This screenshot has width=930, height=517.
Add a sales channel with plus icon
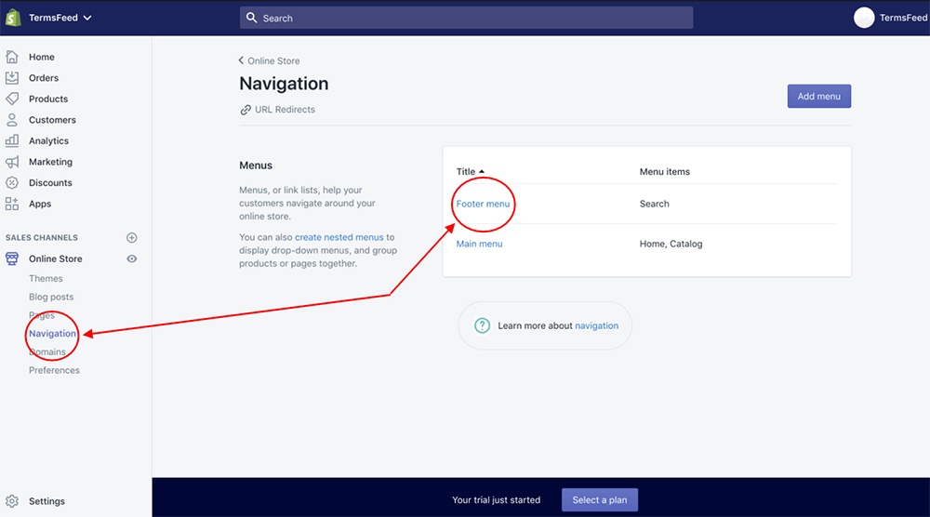point(132,238)
